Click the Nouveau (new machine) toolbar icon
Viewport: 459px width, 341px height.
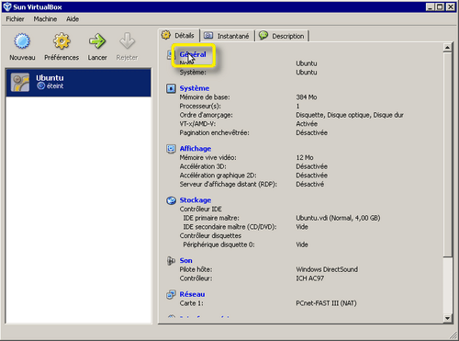[22, 41]
